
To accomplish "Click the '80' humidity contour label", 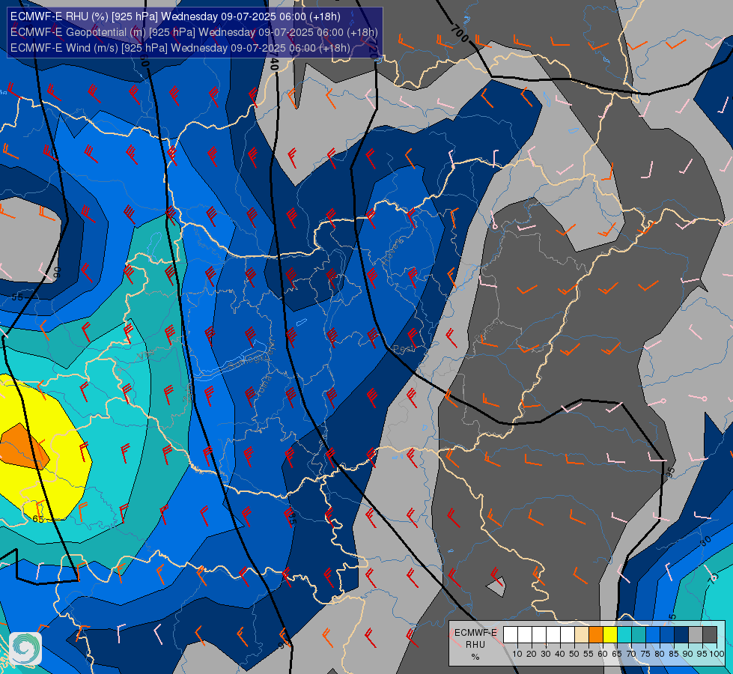I will click(705, 541).
